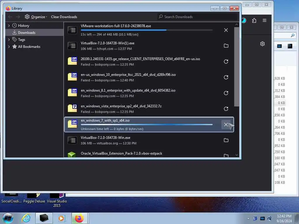Open the Visual Studio 2015 desktop shortcut
This screenshot has height=224, width=299.
click(x=57, y=201)
